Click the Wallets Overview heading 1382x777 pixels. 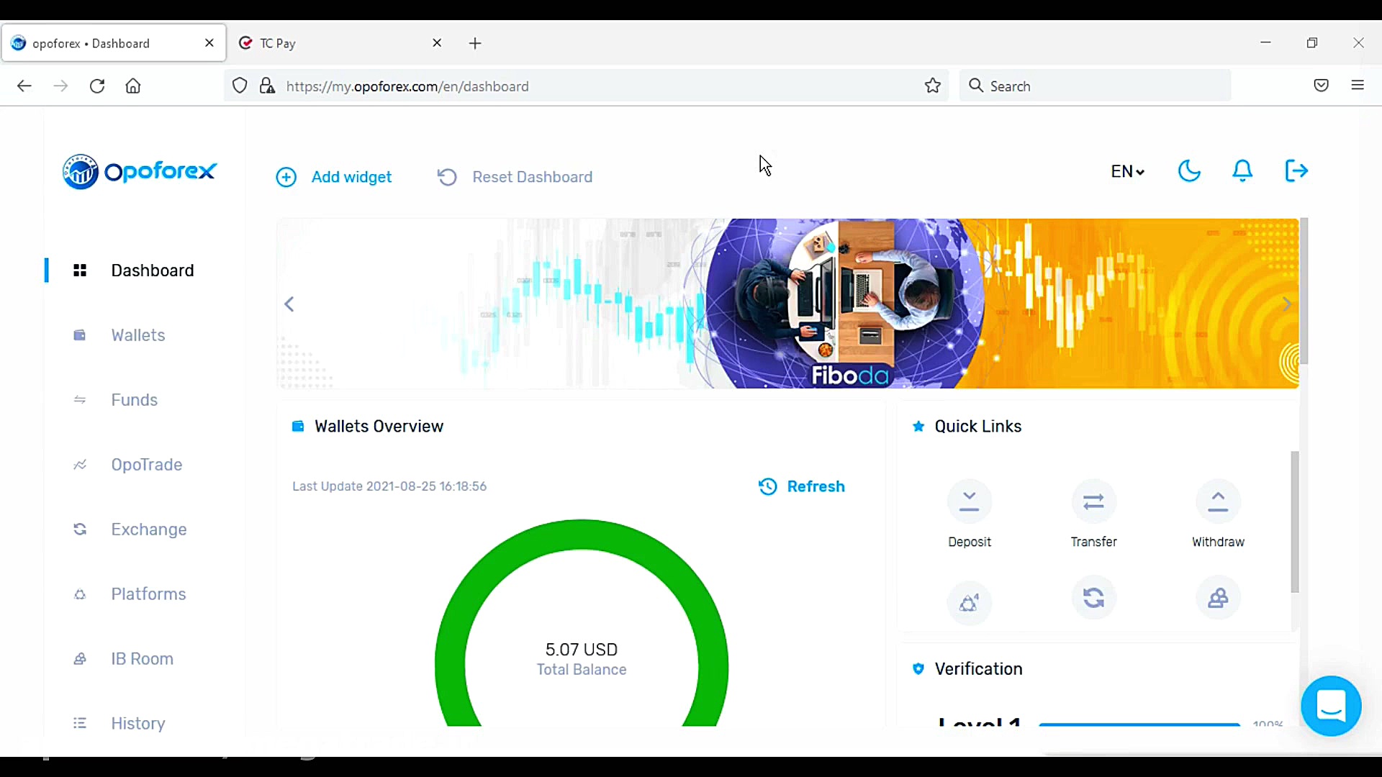point(379,427)
